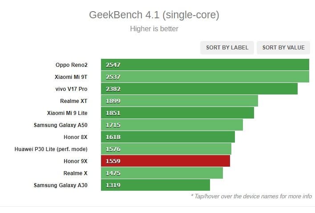This screenshot has width=315, height=213.
Task: Click the Xiaomi Mi 9 Lite label
Action: [67, 113]
